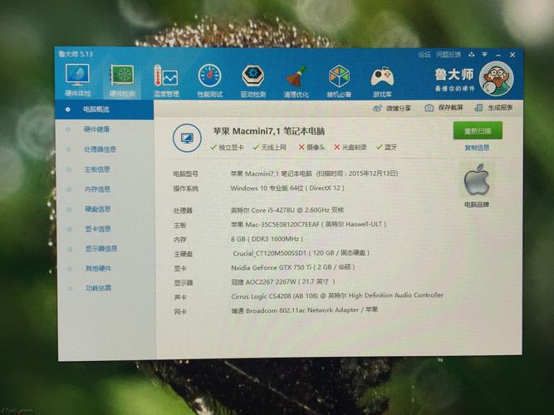554x415 pixels.
Task: Click the 鲁大师 5.13 title text
Action: point(76,54)
